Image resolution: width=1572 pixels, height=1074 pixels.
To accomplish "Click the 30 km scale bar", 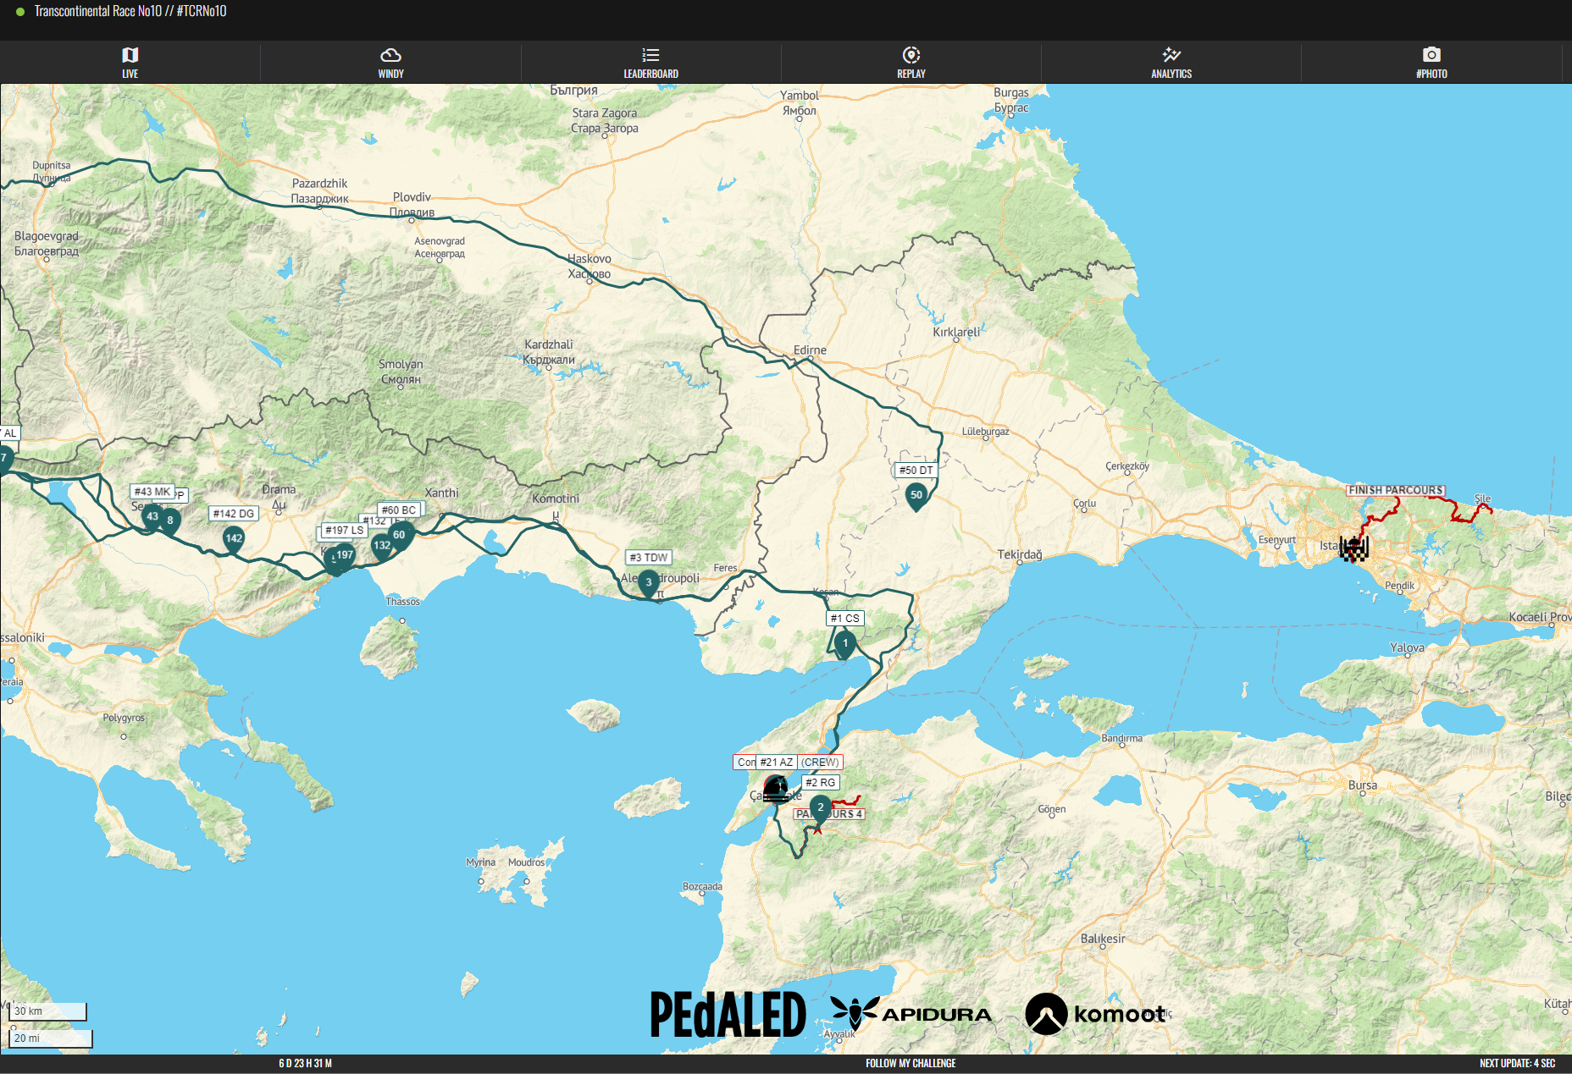I will [x=48, y=1011].
